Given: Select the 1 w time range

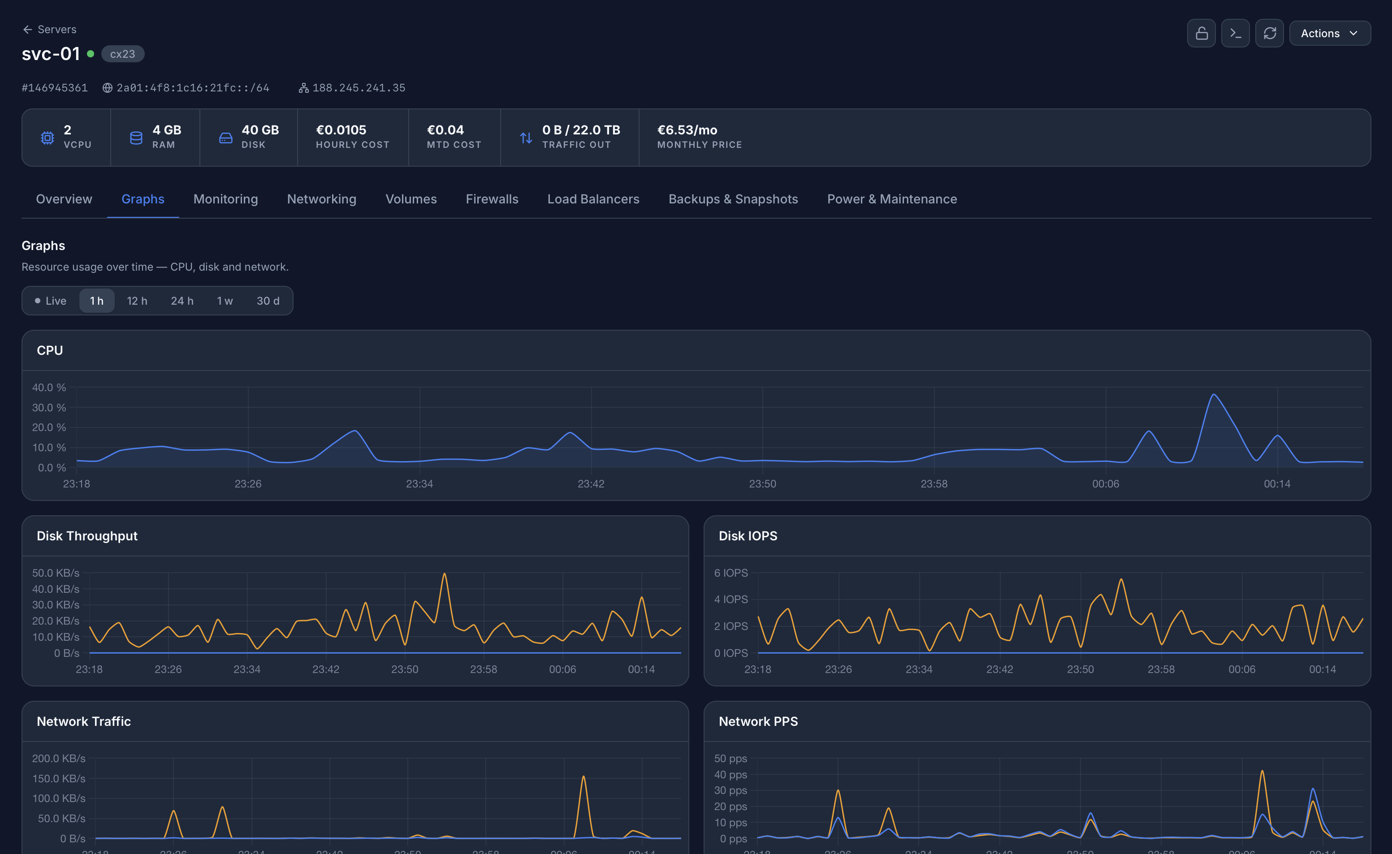Looking at the screenshot, I should coord(225,301).
